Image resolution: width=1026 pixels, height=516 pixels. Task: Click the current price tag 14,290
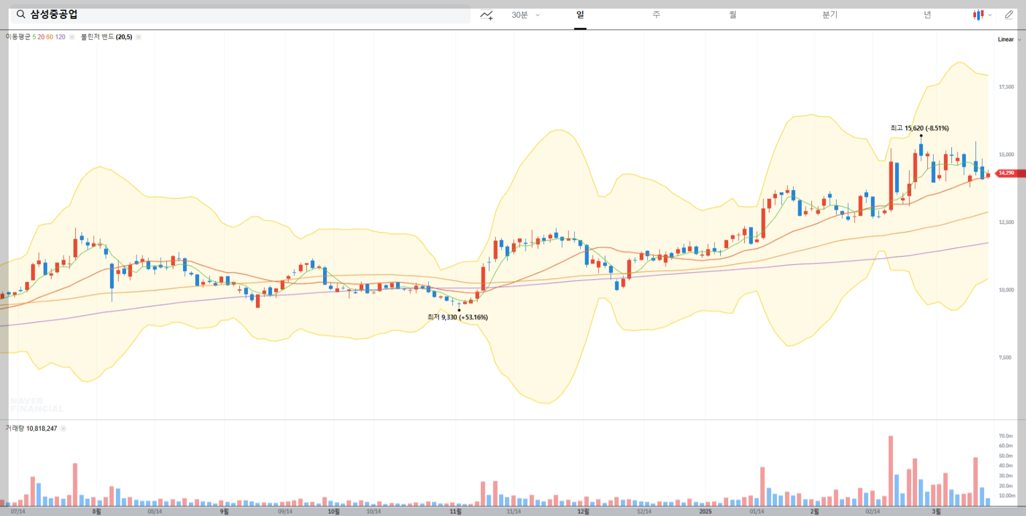(1010, 173)
